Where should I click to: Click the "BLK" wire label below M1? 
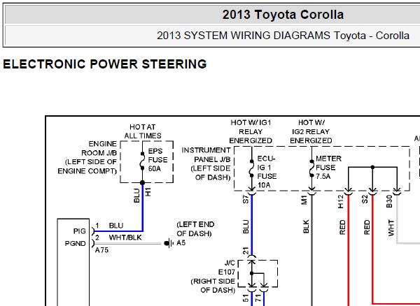point(306,226)
